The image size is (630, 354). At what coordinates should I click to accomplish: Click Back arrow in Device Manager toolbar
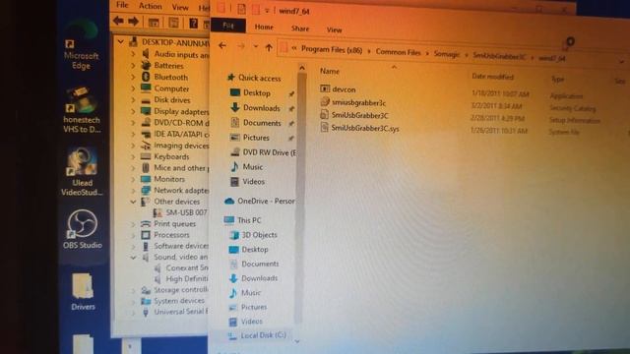pos(118,22)
